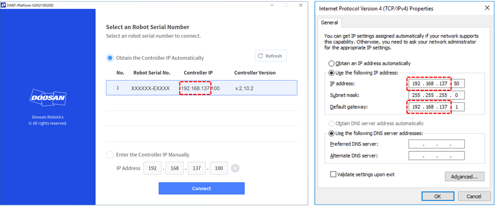The image size is (495, 206).
Task: Choose Obtain an IP address automatically
Action: click(332, 63)
